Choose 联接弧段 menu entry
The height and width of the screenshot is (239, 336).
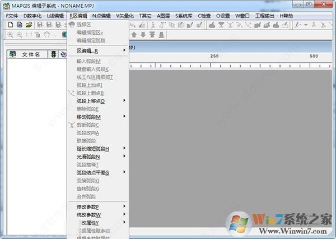click(99, 141)
